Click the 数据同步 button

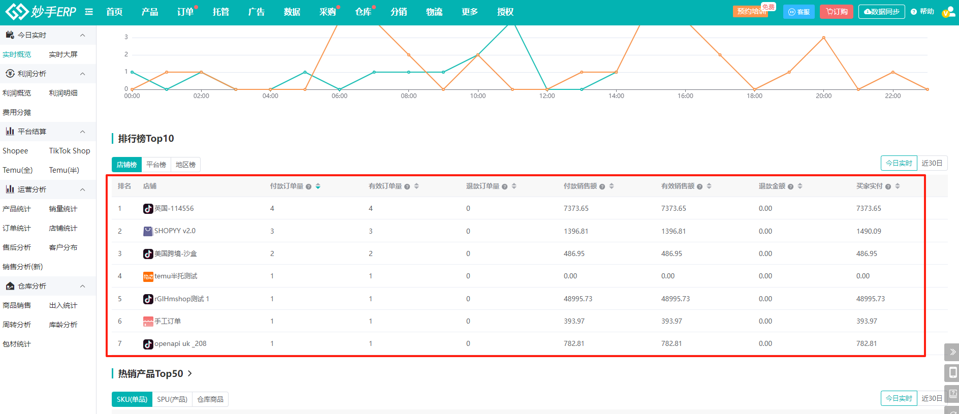click(x=882, y=12)
